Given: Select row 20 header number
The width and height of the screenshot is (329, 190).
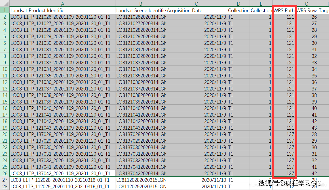Looking at the screenshot, I should [x=5, y=134].
